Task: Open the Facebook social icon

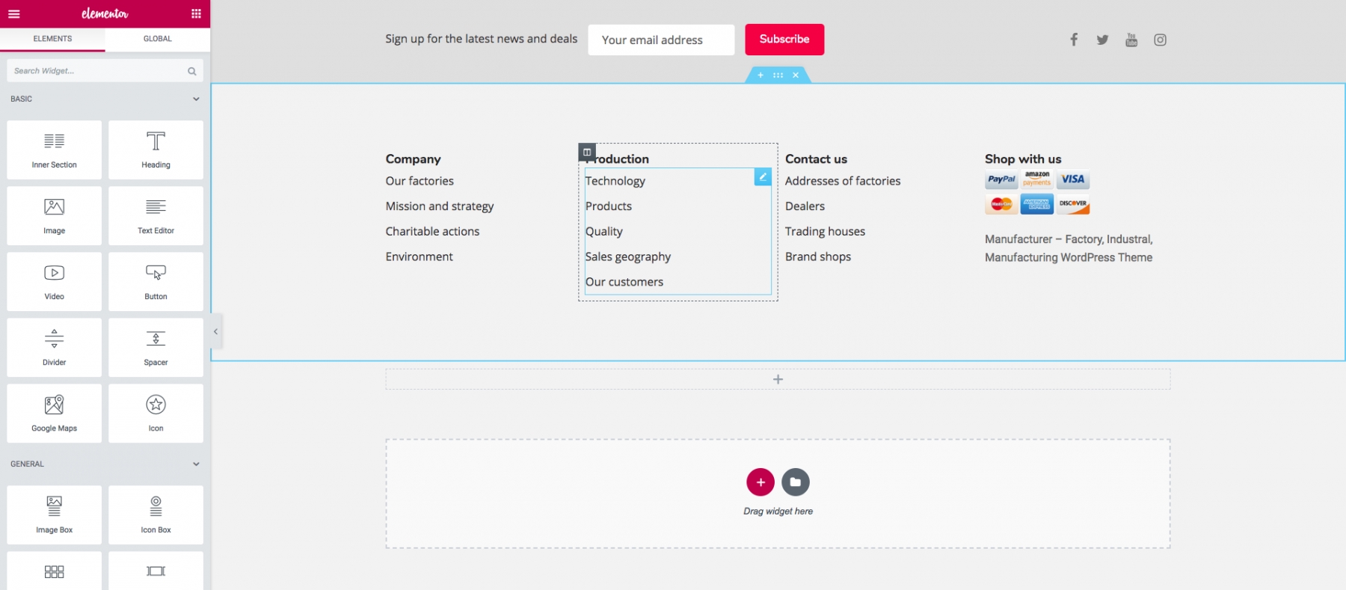Action: [1073, 40]
